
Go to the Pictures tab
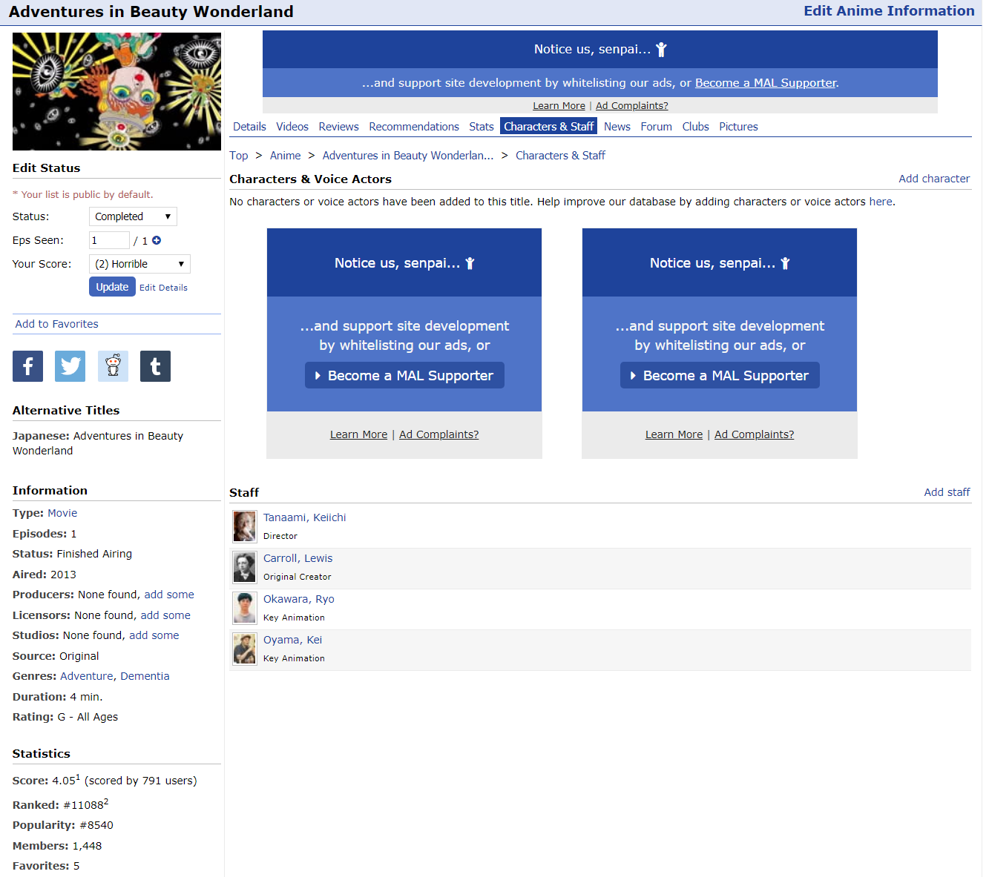738,127
